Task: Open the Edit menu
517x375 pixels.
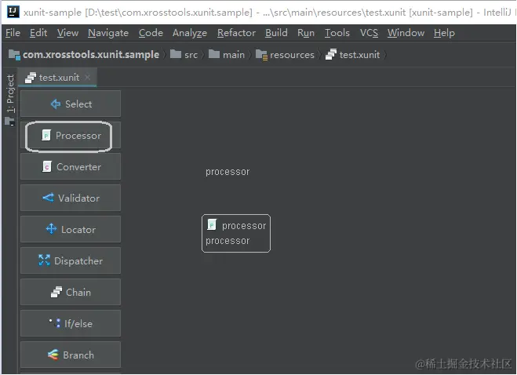Action: coord(38,33)
